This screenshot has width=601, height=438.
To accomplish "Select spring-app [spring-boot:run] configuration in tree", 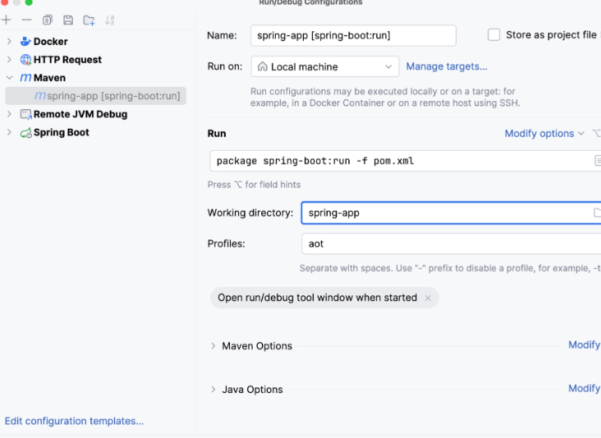I will tap(96, 96).
